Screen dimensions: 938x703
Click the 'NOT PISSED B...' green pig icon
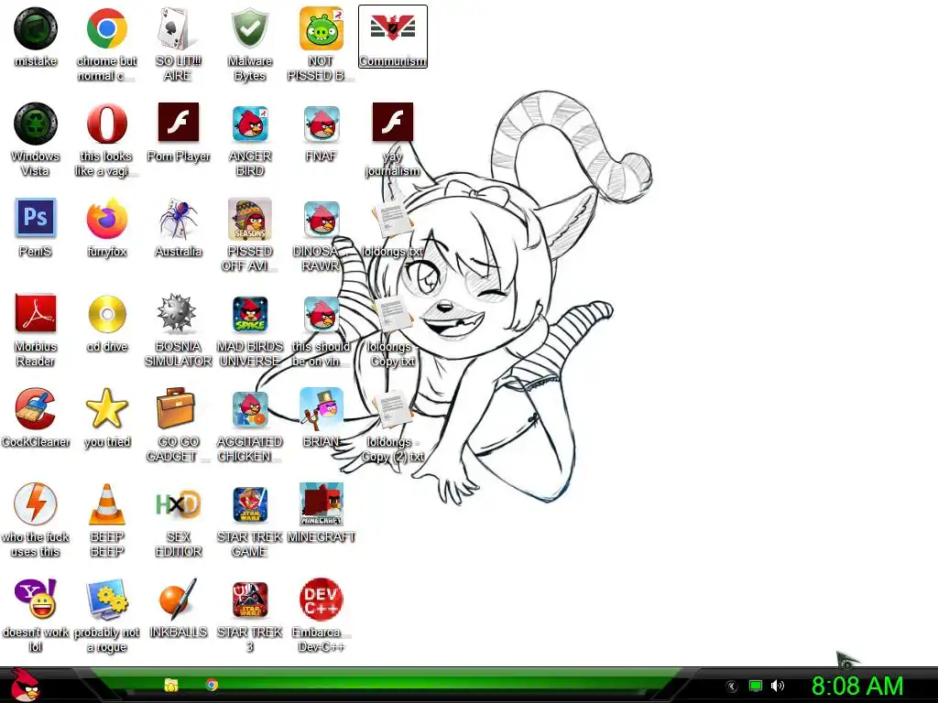tap(322, 28)
